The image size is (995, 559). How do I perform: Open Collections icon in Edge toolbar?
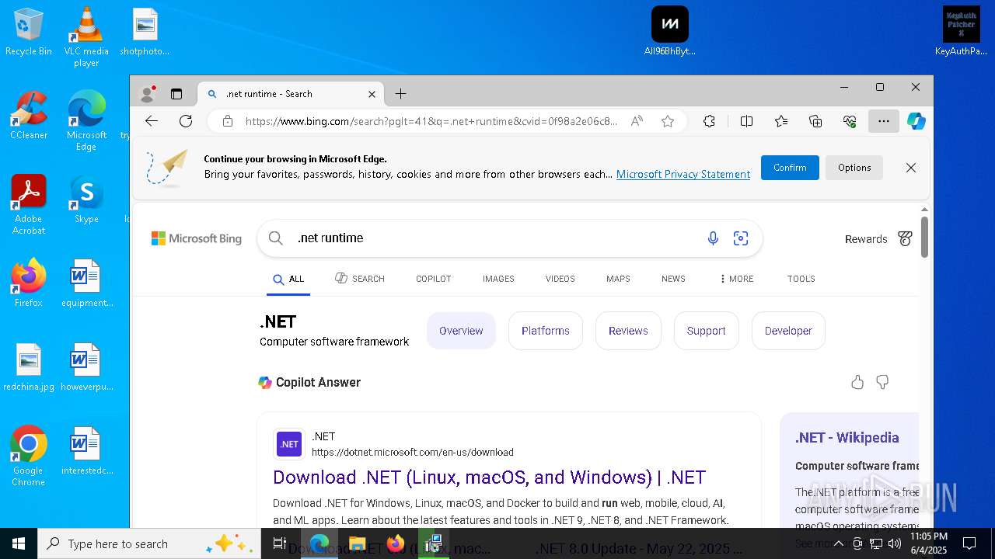[x=815, y=121]
